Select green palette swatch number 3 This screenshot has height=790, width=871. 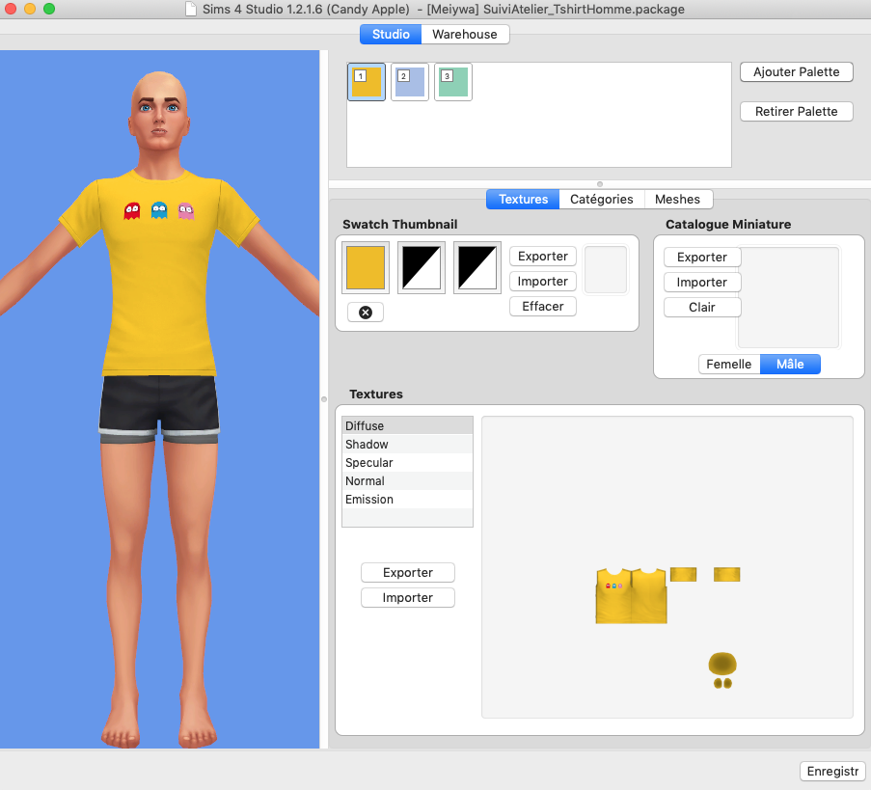452,82
